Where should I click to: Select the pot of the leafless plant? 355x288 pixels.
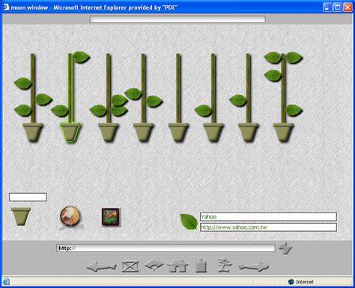[x=178, y=132]
